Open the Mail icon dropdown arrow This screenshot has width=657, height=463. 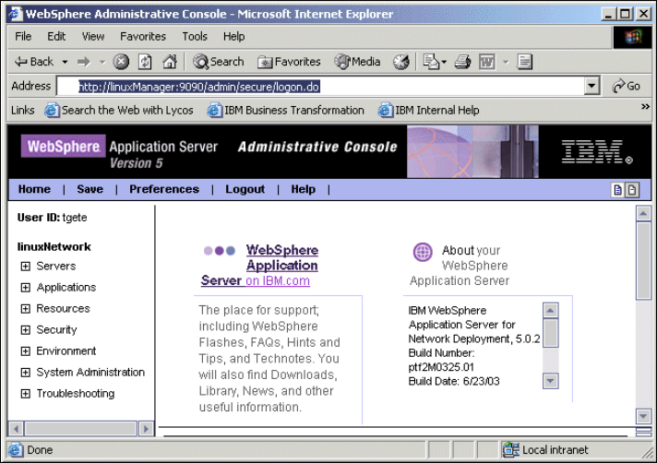click(444, 62)
